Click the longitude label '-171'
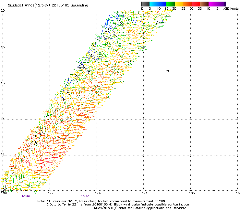 coord(144,193)
